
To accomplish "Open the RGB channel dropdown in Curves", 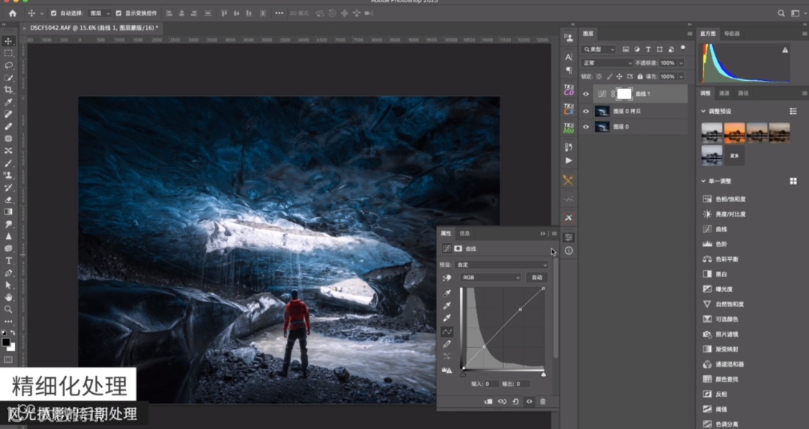I will point(491,277).
